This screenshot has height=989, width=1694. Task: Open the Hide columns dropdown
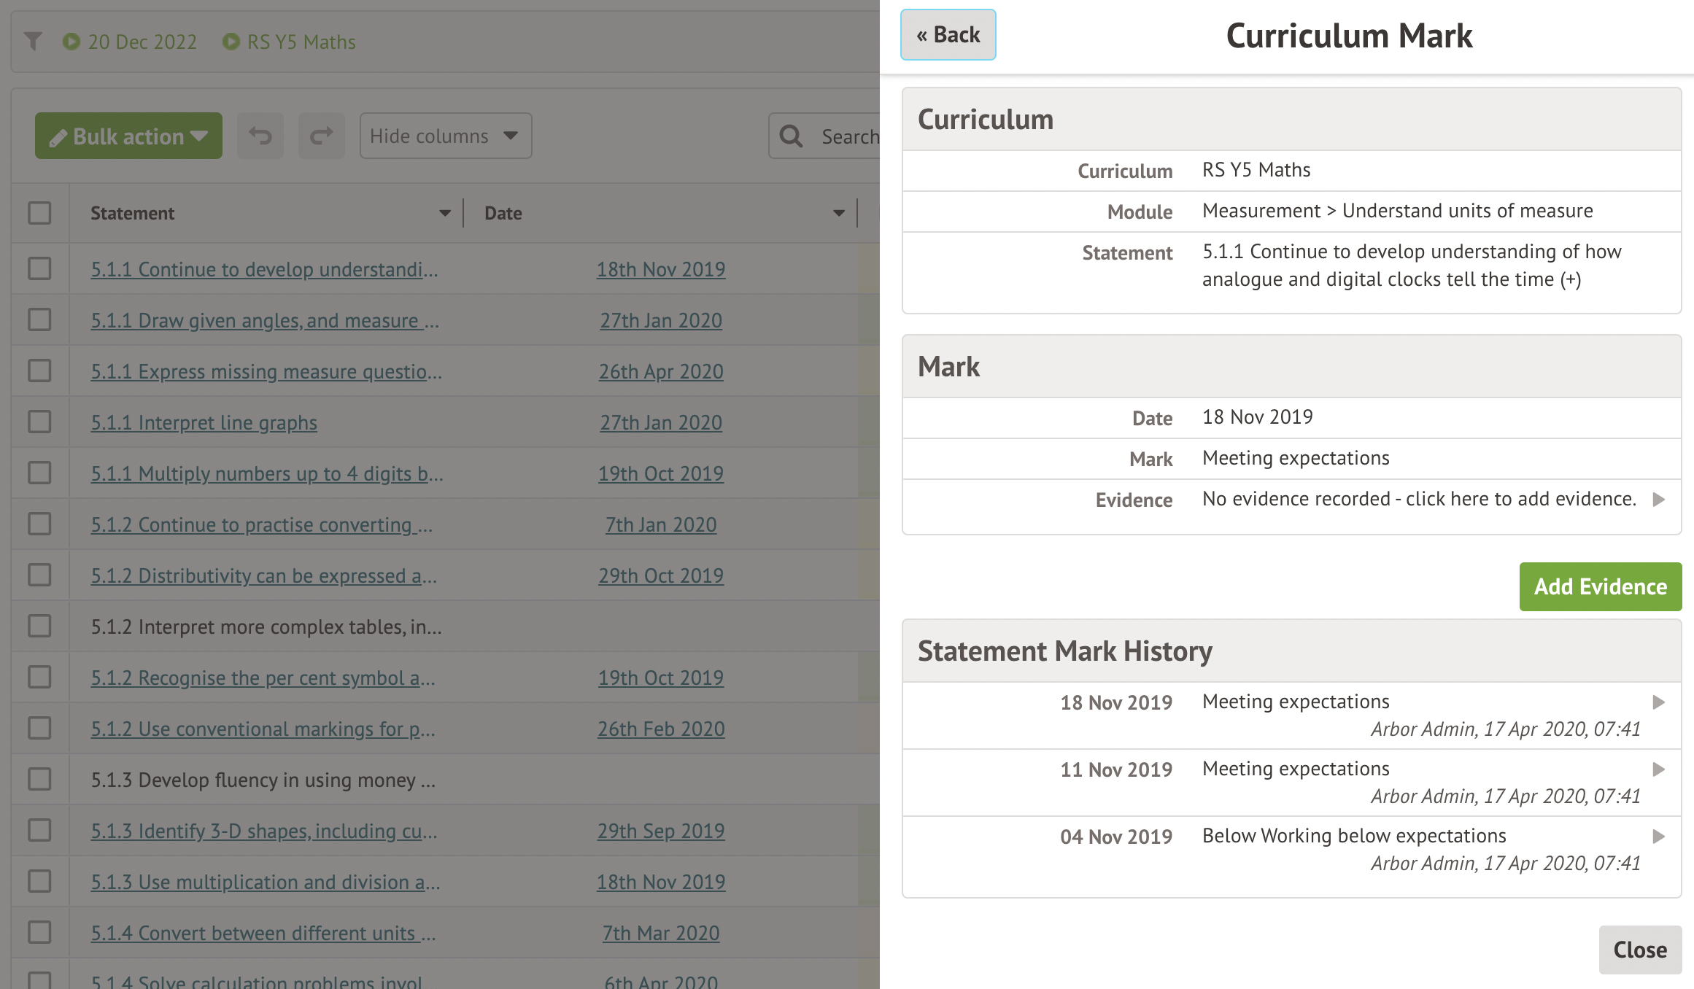445,136
